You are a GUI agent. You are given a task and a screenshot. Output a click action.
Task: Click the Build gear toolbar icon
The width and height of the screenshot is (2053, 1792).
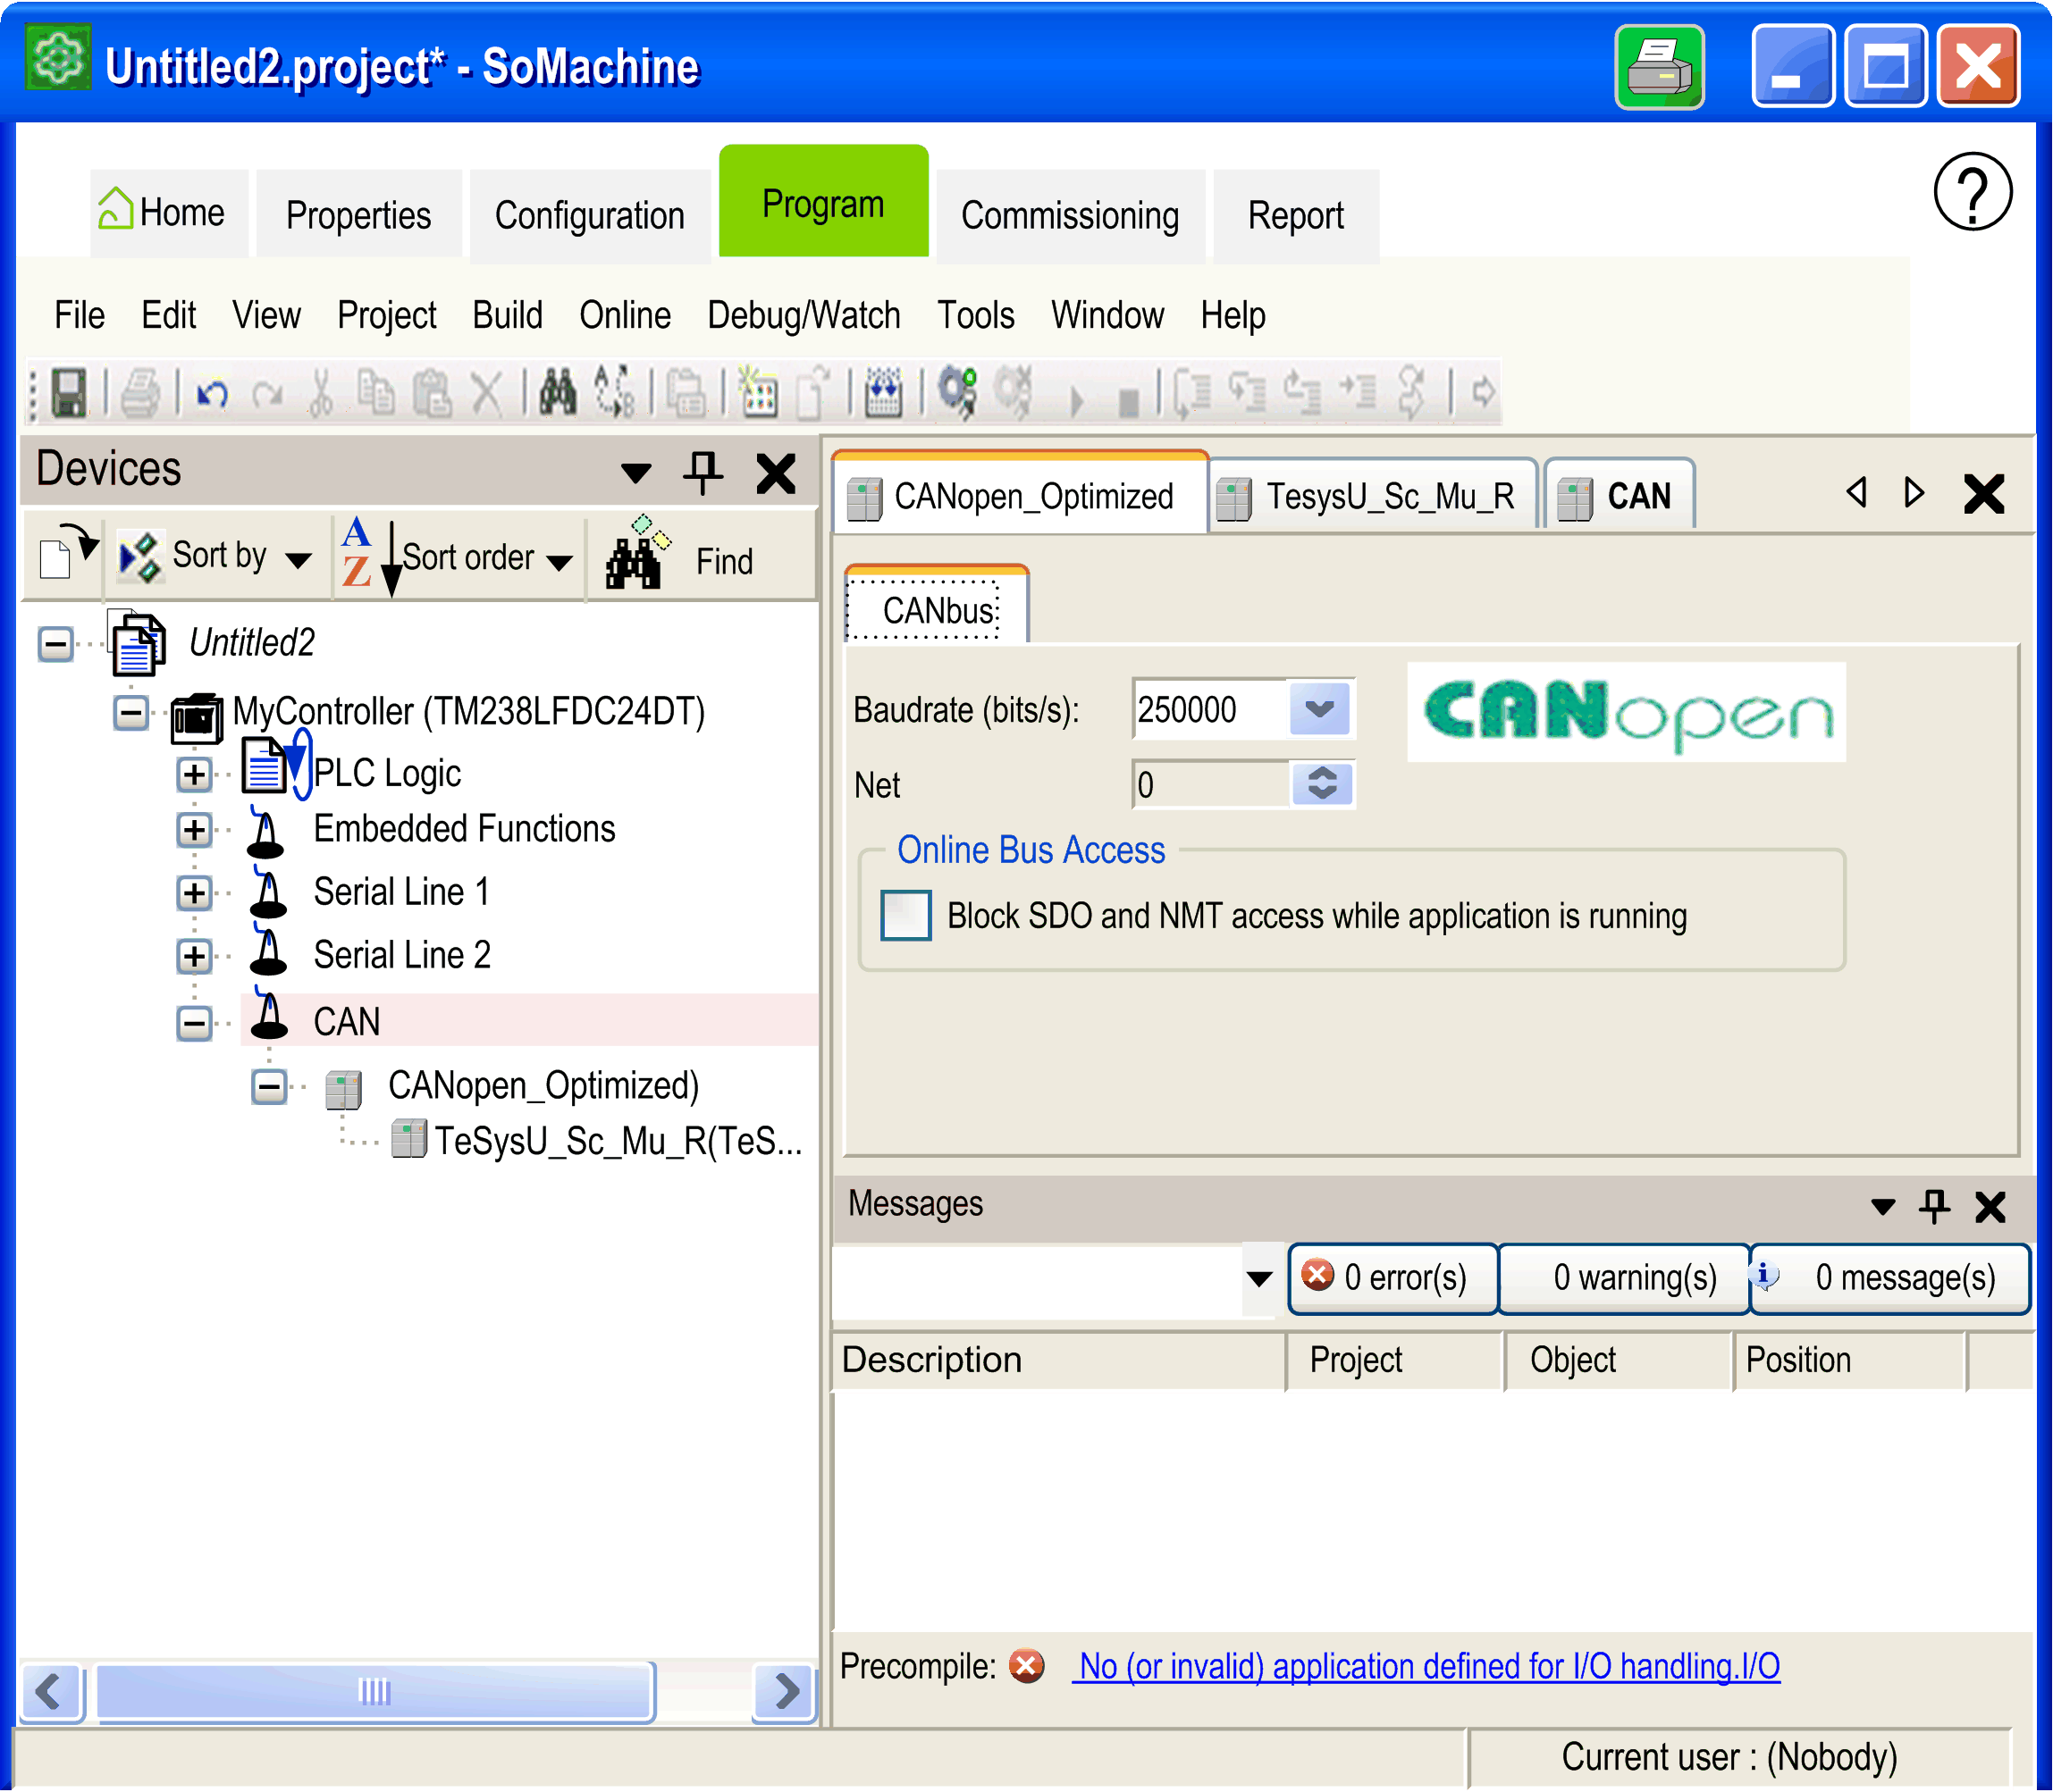[x=956, y=391]
